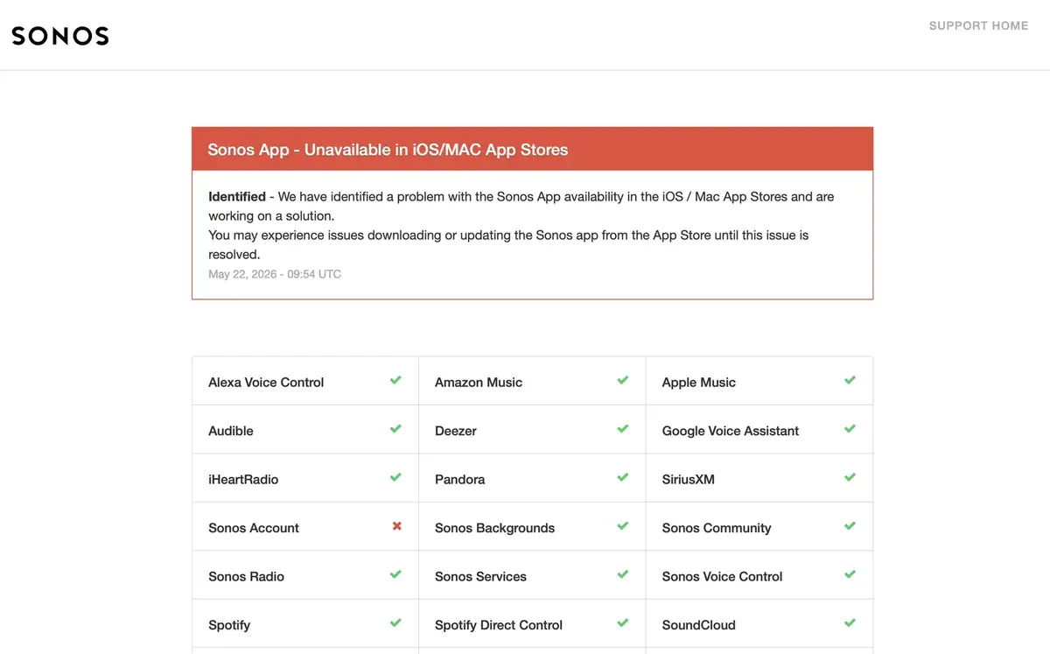Select the iHeartRadio label

243,480
